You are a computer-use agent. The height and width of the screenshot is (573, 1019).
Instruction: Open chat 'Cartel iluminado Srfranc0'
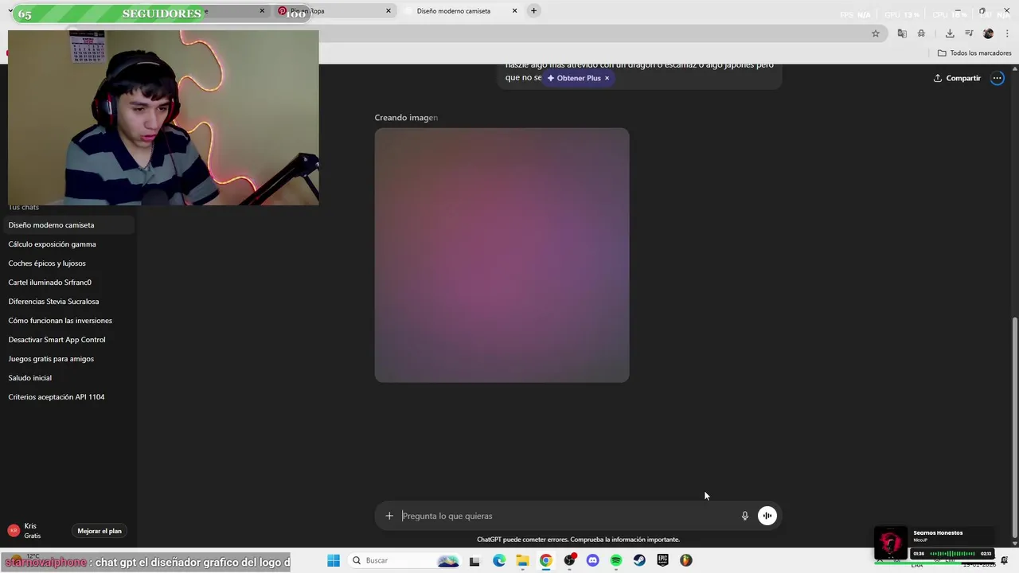(68, 283)
